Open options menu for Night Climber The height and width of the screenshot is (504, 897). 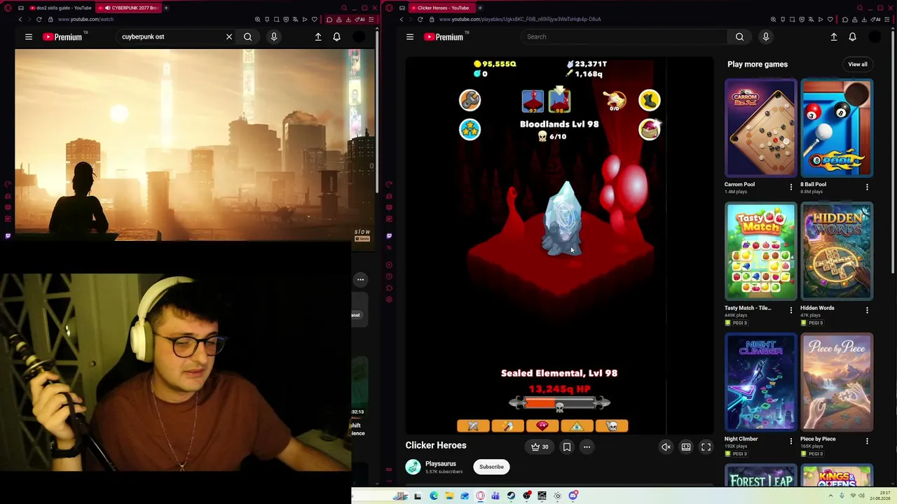791,441
